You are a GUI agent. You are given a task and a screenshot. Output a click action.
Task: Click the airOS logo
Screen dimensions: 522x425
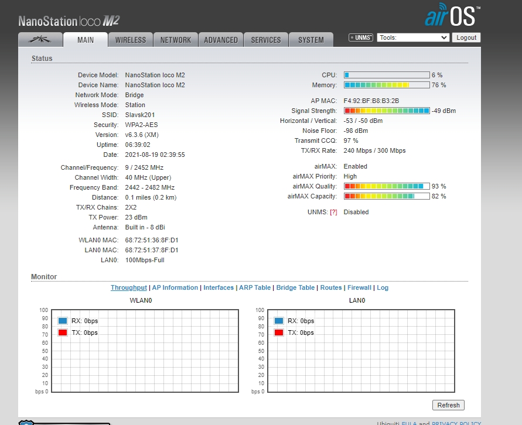tap(452, 15)
